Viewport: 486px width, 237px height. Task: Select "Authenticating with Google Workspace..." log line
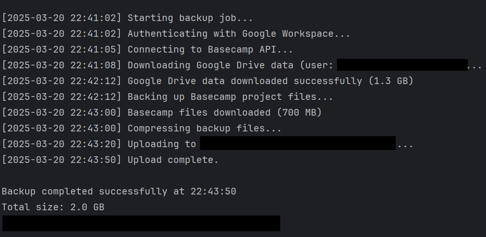point(239,34)
